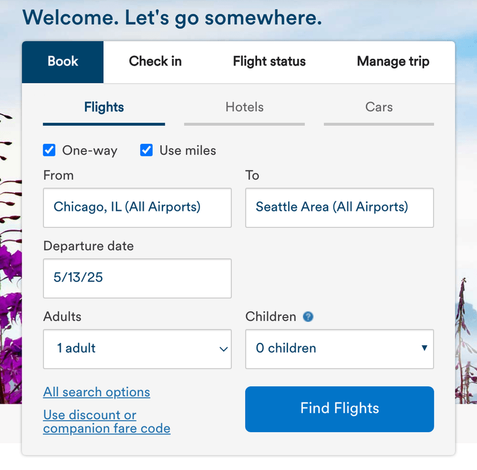The height and width of the screenshot is (470, 477).
Task: Click the triangle arrow in Children selector
Action: pos(424,348)
